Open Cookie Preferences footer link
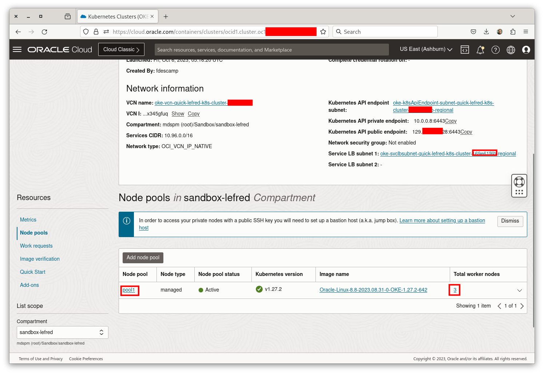 click(x=86, y=359)
